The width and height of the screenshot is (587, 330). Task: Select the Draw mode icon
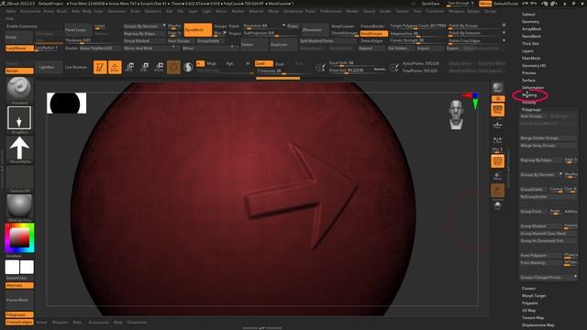[x=115, y=67]
